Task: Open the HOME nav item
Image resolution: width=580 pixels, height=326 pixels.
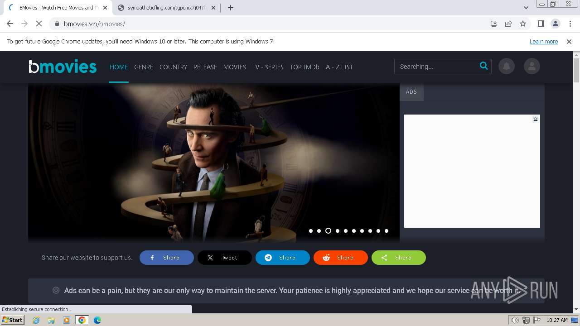Action: coord(119,67)
